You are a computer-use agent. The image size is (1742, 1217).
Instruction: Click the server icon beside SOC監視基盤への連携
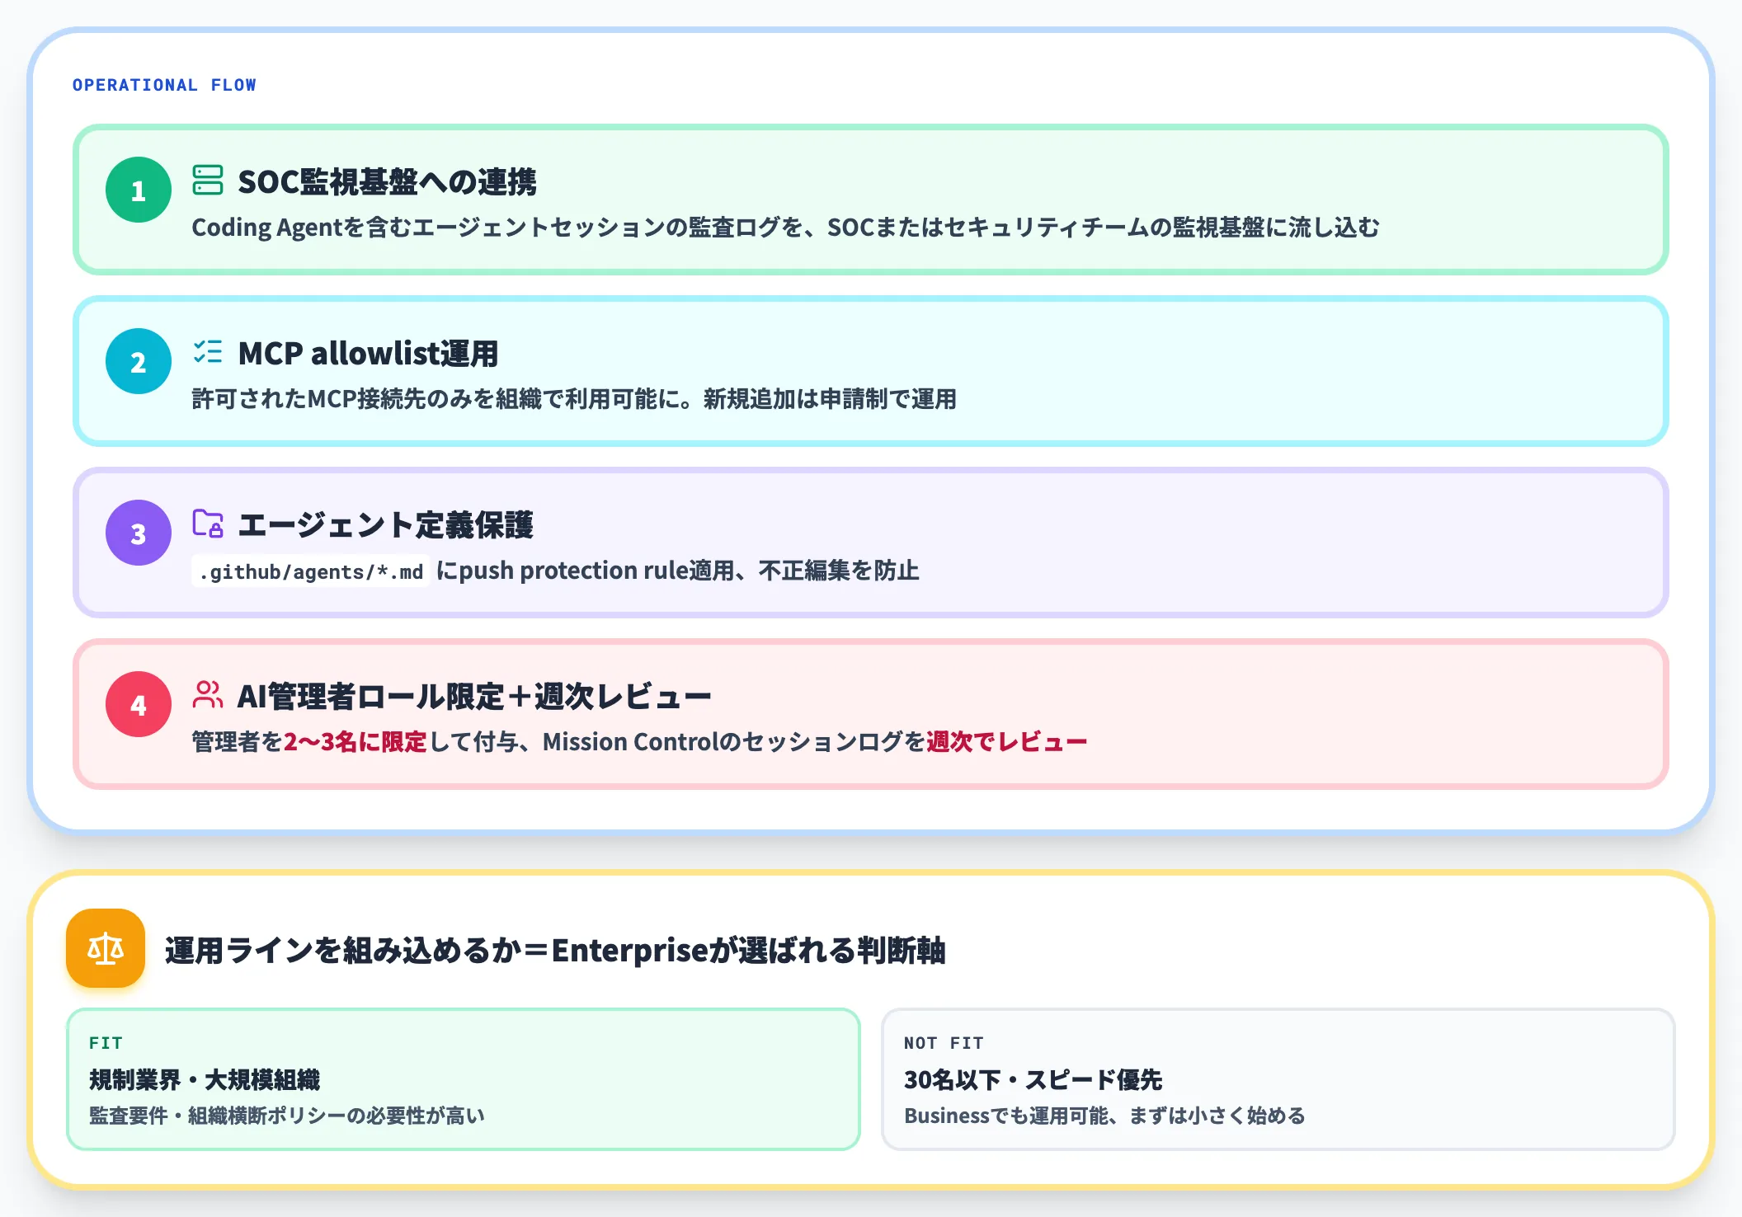click(x=208, y=180)
